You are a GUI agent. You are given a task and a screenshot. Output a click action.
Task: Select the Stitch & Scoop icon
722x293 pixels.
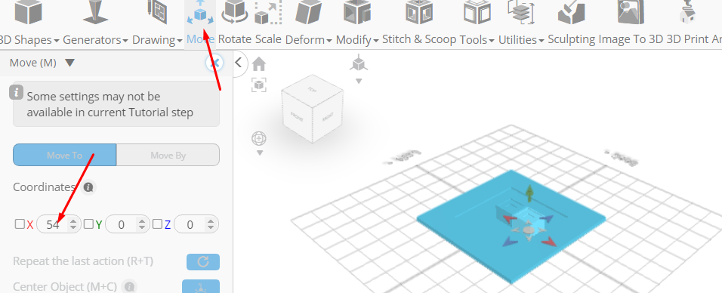coord(419,12)
